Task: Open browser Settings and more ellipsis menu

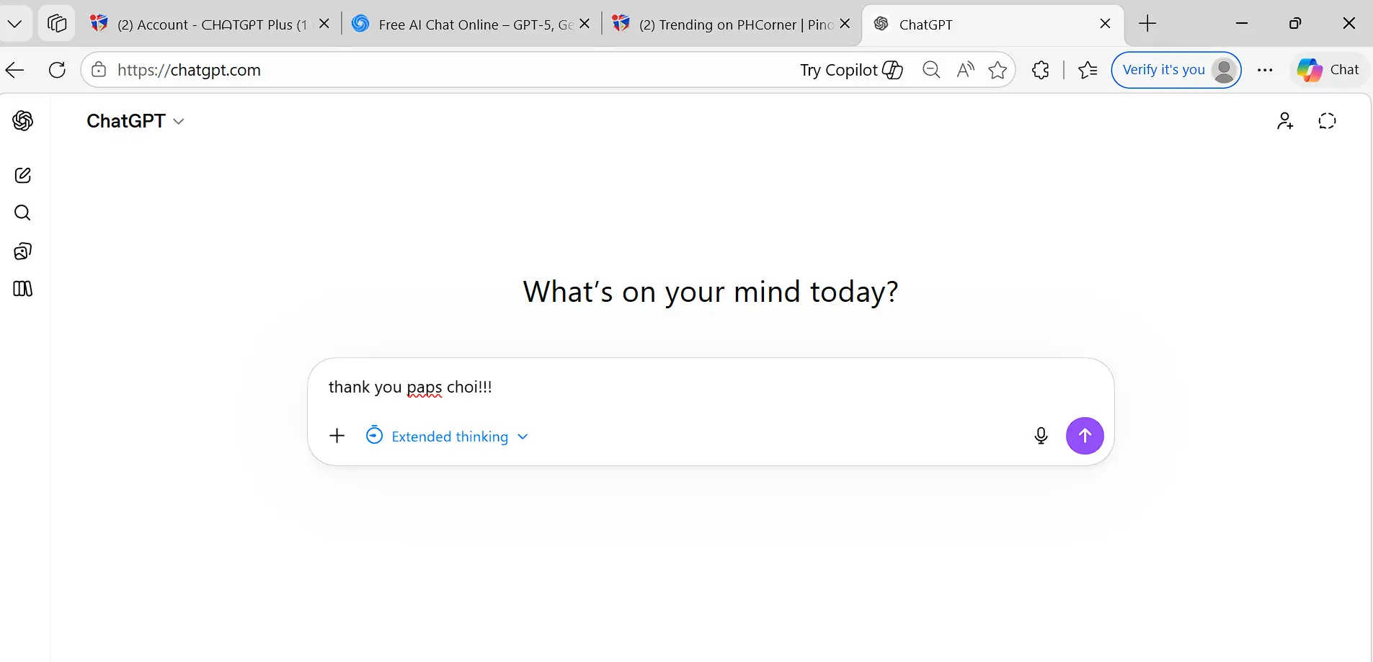Action: point(1265,70)
